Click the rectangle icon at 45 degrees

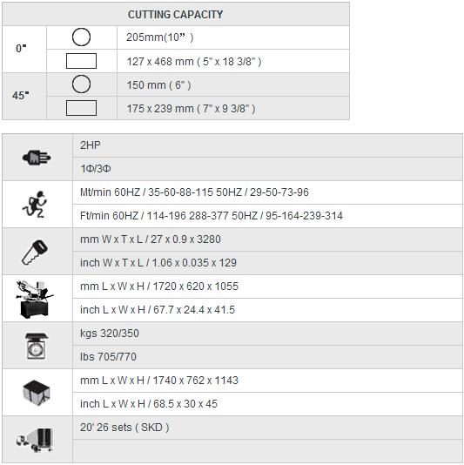81,108
